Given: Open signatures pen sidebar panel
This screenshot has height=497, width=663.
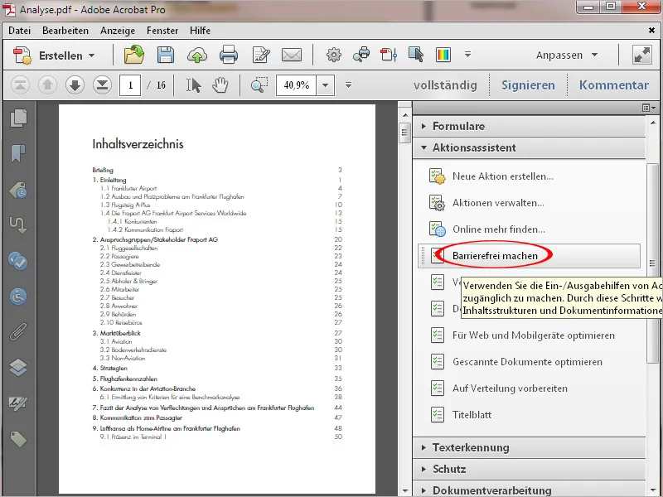Looking at the screenshot, I should 18,403.
